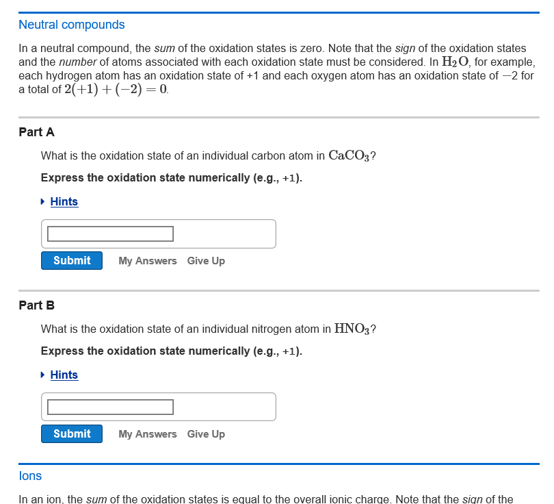The height and width of the screenshot is (504, 554).
Task: Click the Hints link in Part B
Action: [x=64, y=375]
